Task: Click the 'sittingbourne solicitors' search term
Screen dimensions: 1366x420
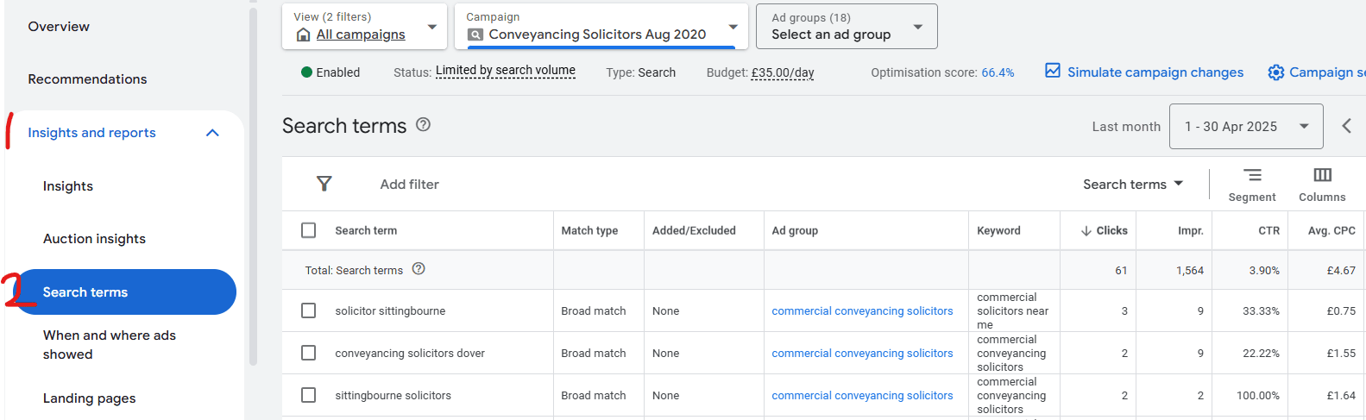Action: pos(393,395)
